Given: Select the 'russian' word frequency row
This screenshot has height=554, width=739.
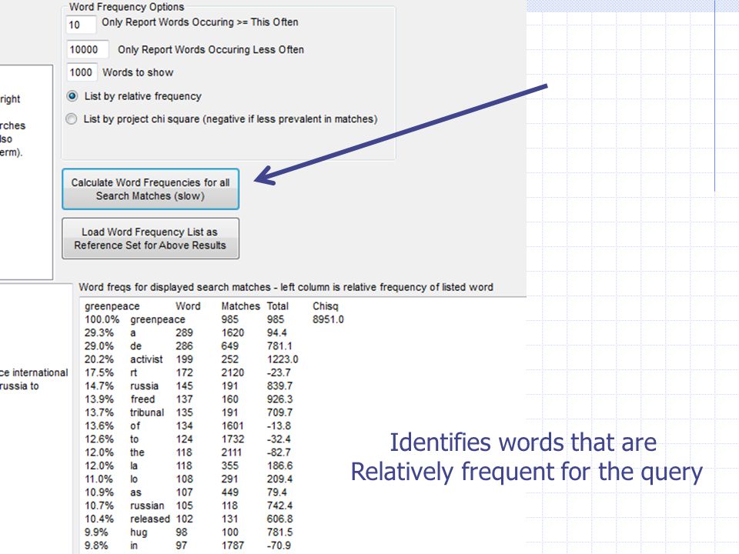Looking at the screenshot, I should pos(189,506).
